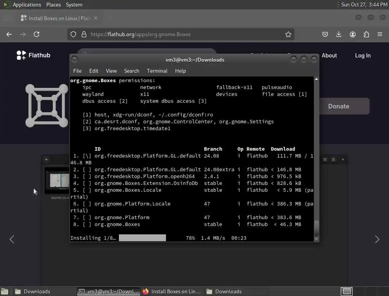This screenshot has width=389, height=296.
Task: Click org.freedesktop.timedate1 text
Action: point(133,129)
